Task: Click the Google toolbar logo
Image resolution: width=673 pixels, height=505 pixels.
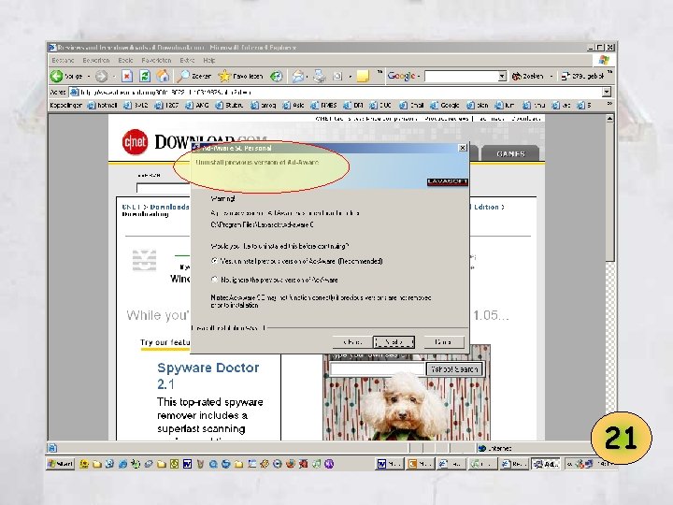Action: click(401, 76)
